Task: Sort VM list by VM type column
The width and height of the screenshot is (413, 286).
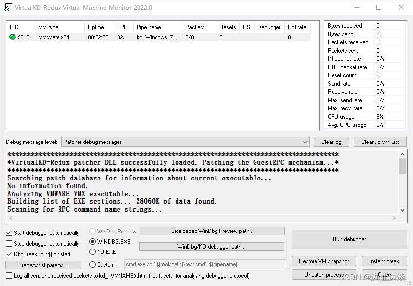Action: tap(60, 27)
